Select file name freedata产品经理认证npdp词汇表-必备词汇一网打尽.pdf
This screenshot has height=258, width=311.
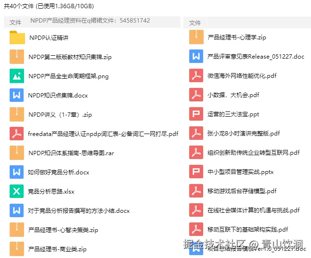[x=103, y=134]
